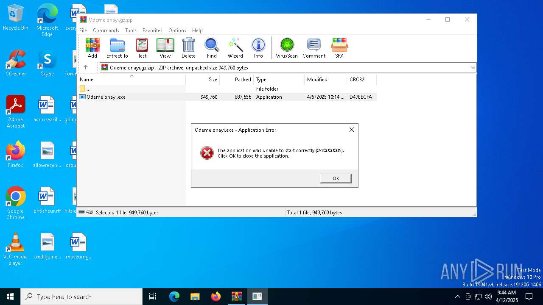Open VLC media player desktop shortcut
This screenshot has width=543, height=305.
pyautogui.click(x=16, y=249)
